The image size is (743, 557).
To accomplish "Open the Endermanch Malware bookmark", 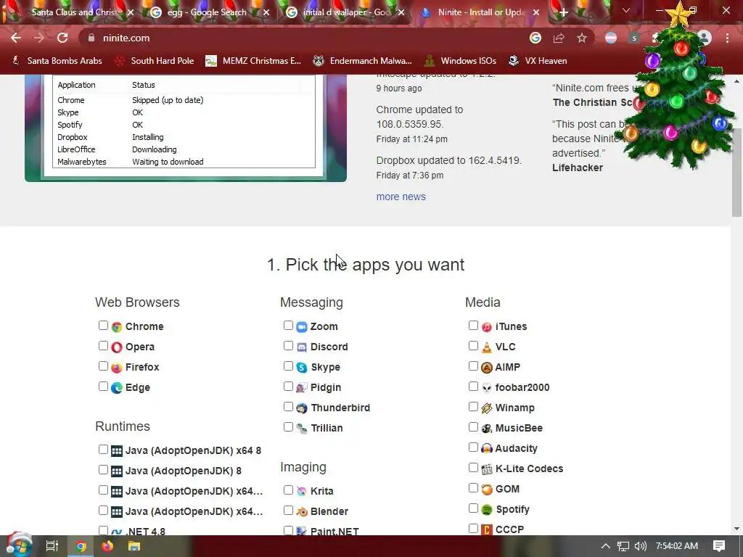I will [x=363, y=61].
